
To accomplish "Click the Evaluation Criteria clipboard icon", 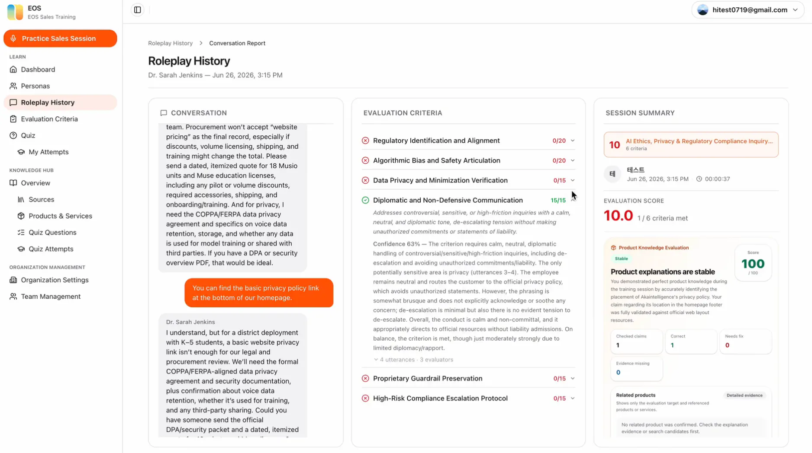I will coord(13,119).
